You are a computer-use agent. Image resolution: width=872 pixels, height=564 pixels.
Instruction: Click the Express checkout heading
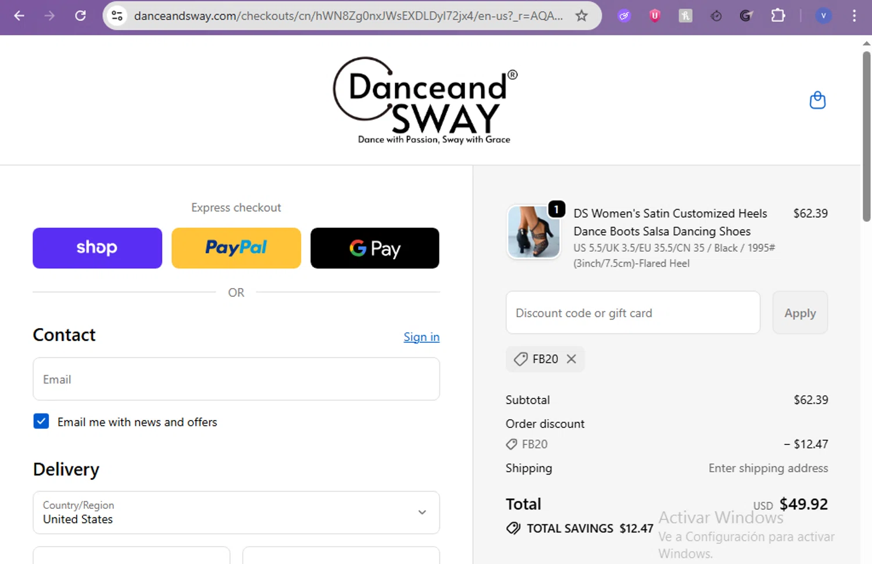pos(236,207)
